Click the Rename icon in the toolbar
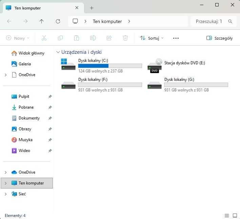Image resolution: width=240 pixels, height=219 pixels. click(x=93, y=38)
